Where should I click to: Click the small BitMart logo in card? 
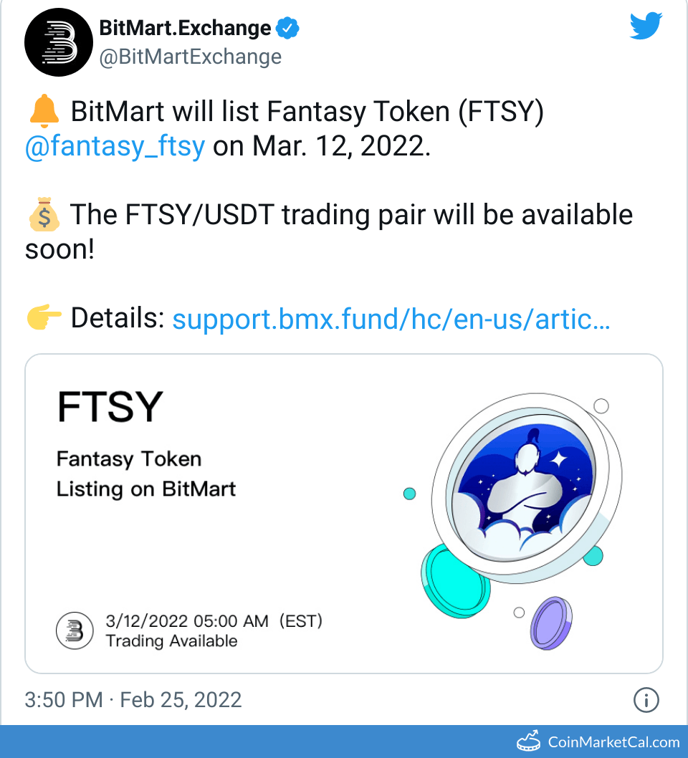[75, 631]
